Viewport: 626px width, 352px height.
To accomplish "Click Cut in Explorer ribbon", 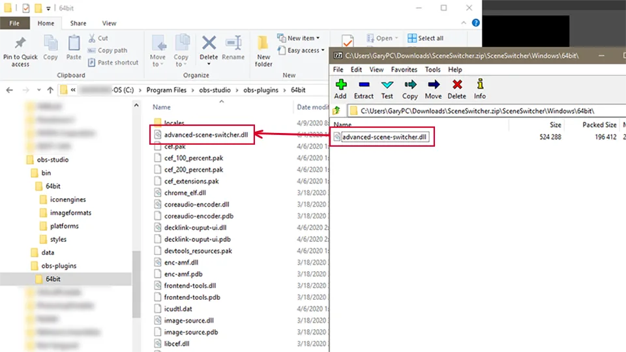I will click(98, 38).
